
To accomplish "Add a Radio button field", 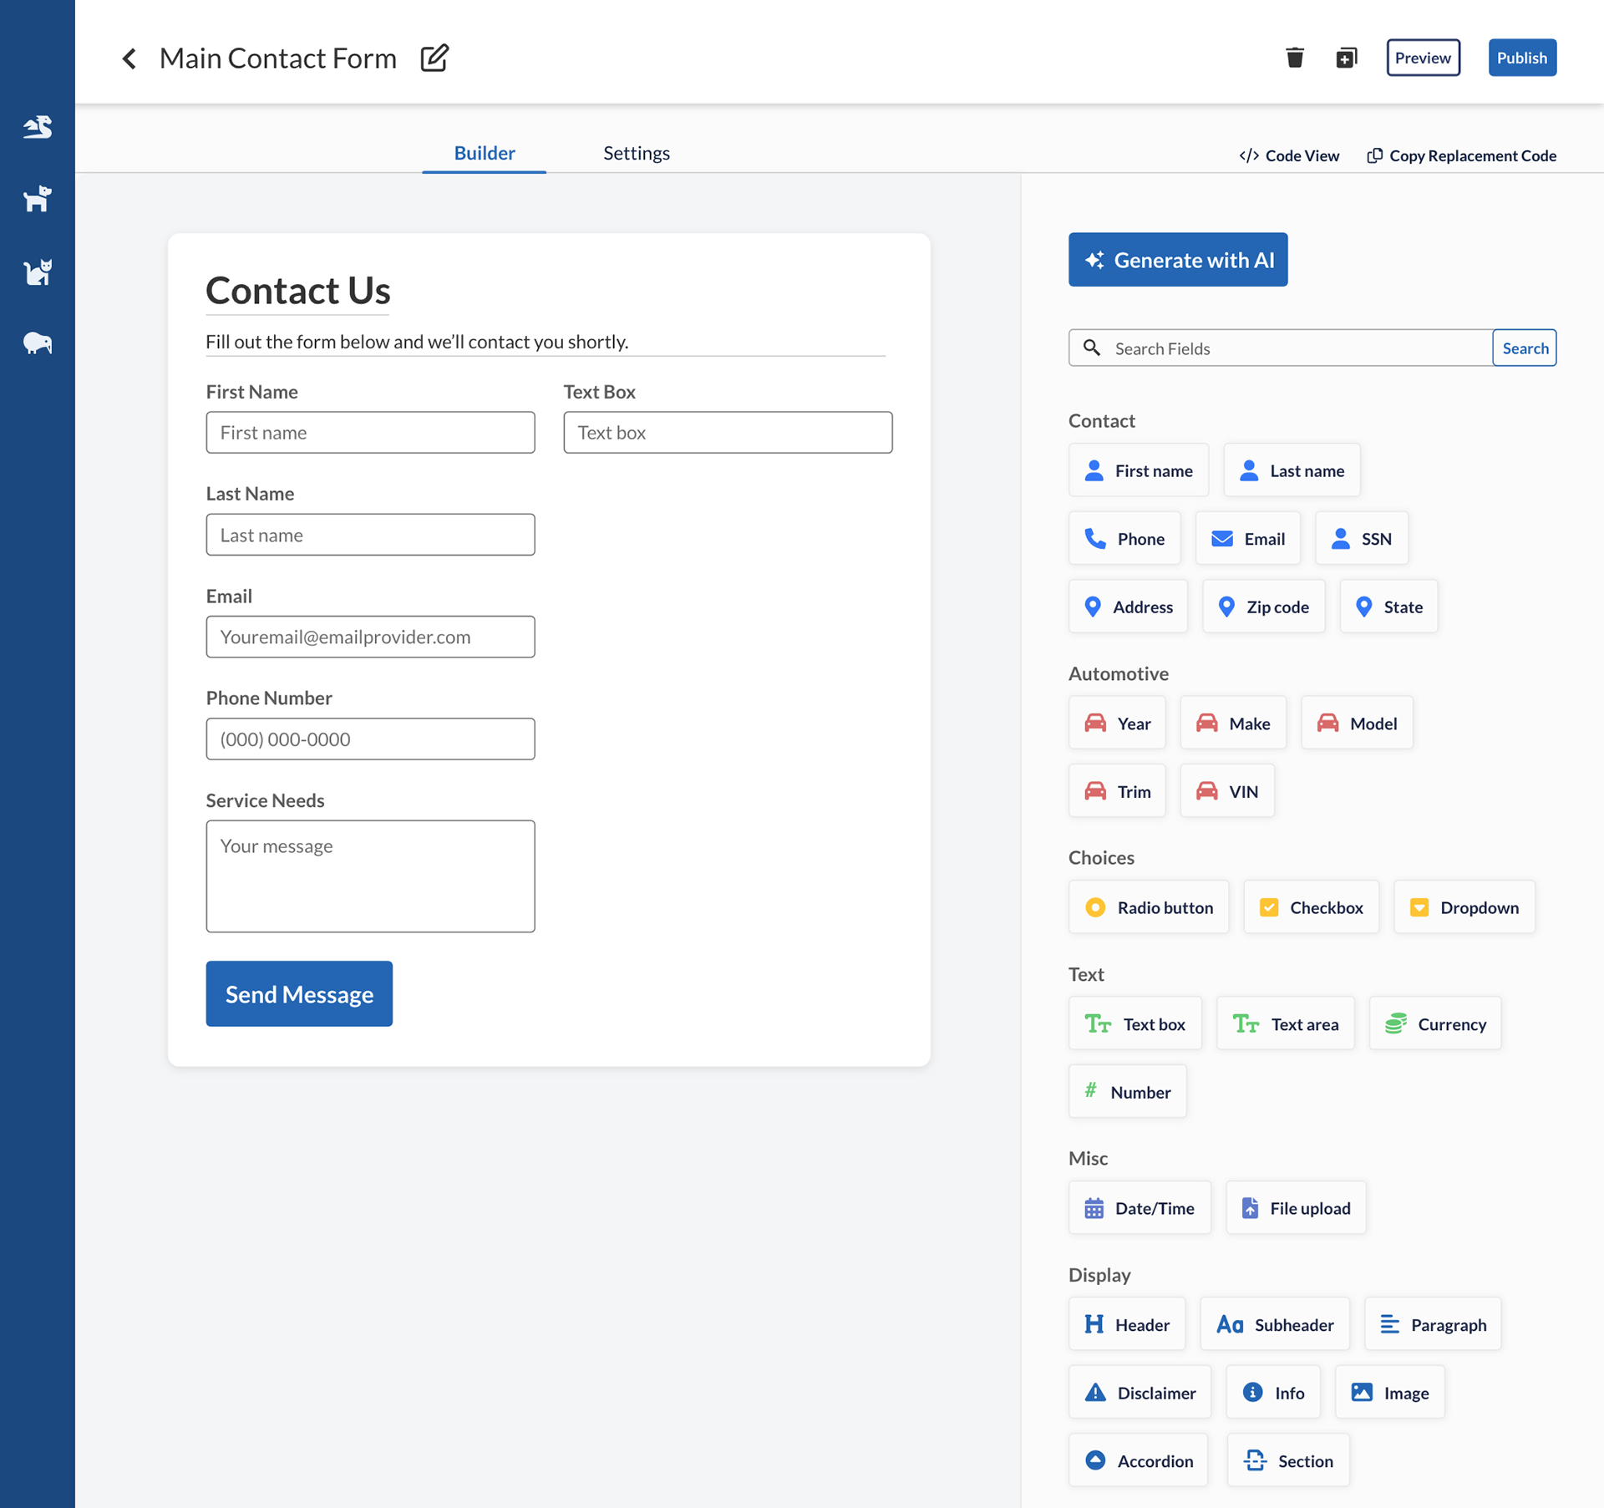I will (1148, 907).
